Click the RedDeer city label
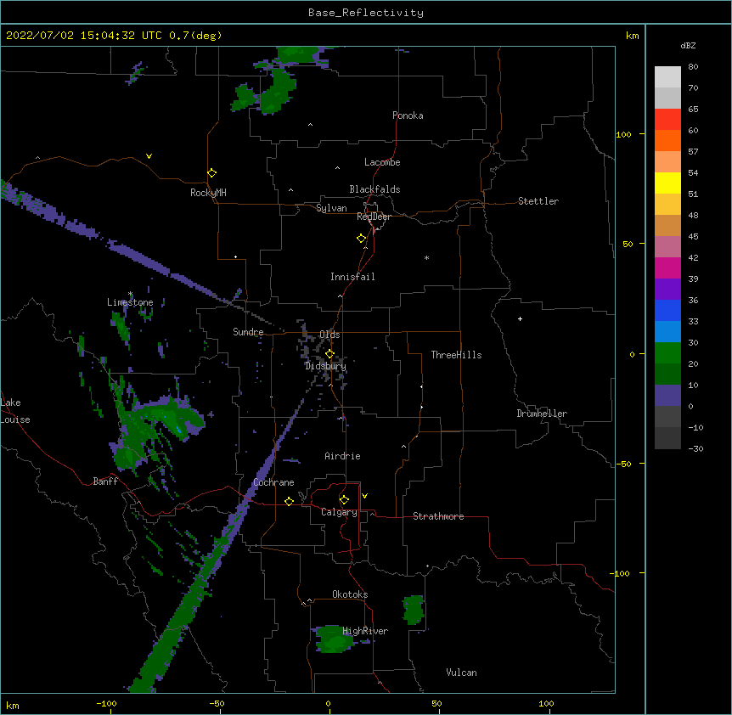Image resolution: width=732 pixels, height=715 pixels. coord(374,217)
